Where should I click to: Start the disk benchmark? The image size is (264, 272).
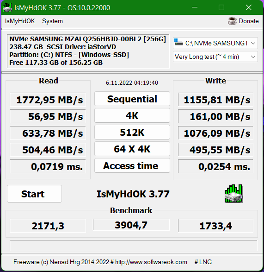point(35,194)
